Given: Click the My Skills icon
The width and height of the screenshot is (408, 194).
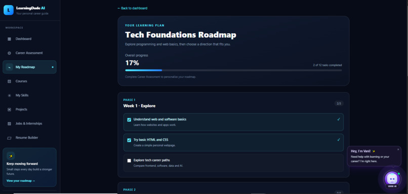Looking at the screenshot, I should click(10, 95).
